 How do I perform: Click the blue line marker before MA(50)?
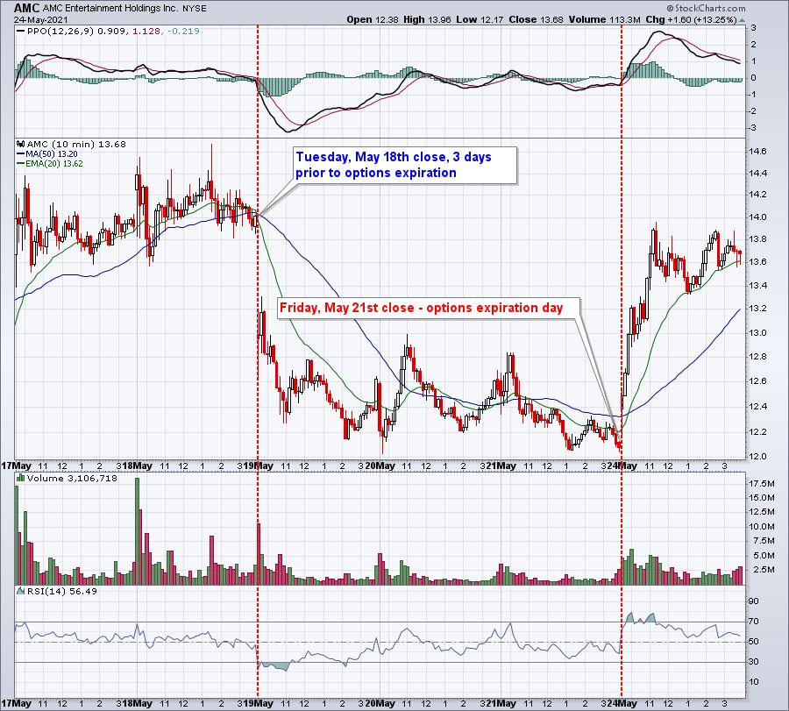[x=20, y=154]
